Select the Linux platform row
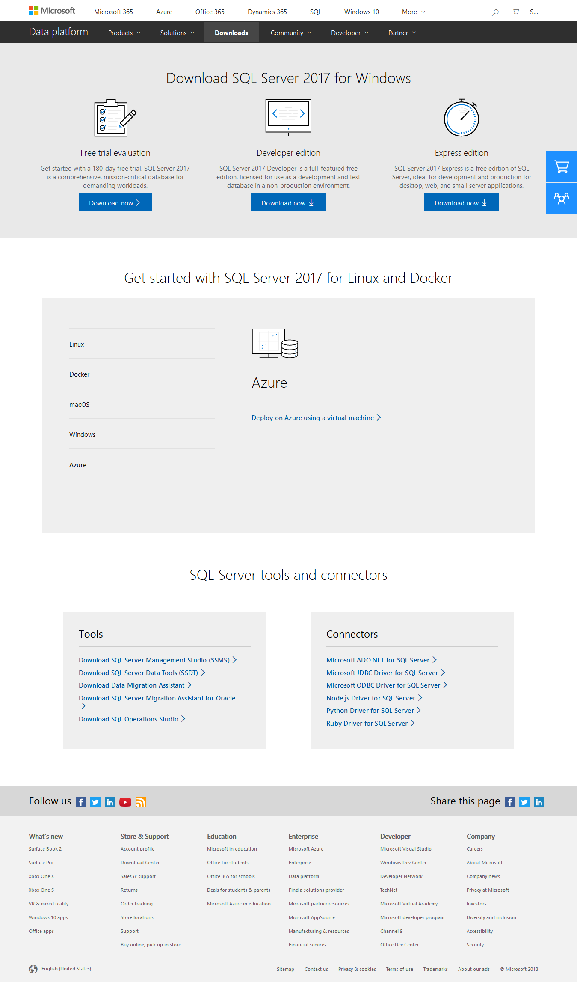Screen dimensions: 577x982 coord(142,344)
